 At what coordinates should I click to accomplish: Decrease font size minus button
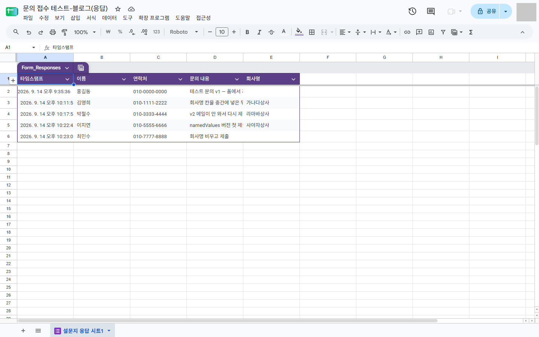pyautogui.click(x=210, y=32)
